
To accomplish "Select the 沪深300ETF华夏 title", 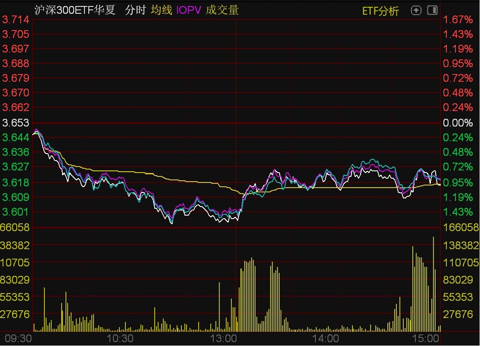I will (74, 10).
